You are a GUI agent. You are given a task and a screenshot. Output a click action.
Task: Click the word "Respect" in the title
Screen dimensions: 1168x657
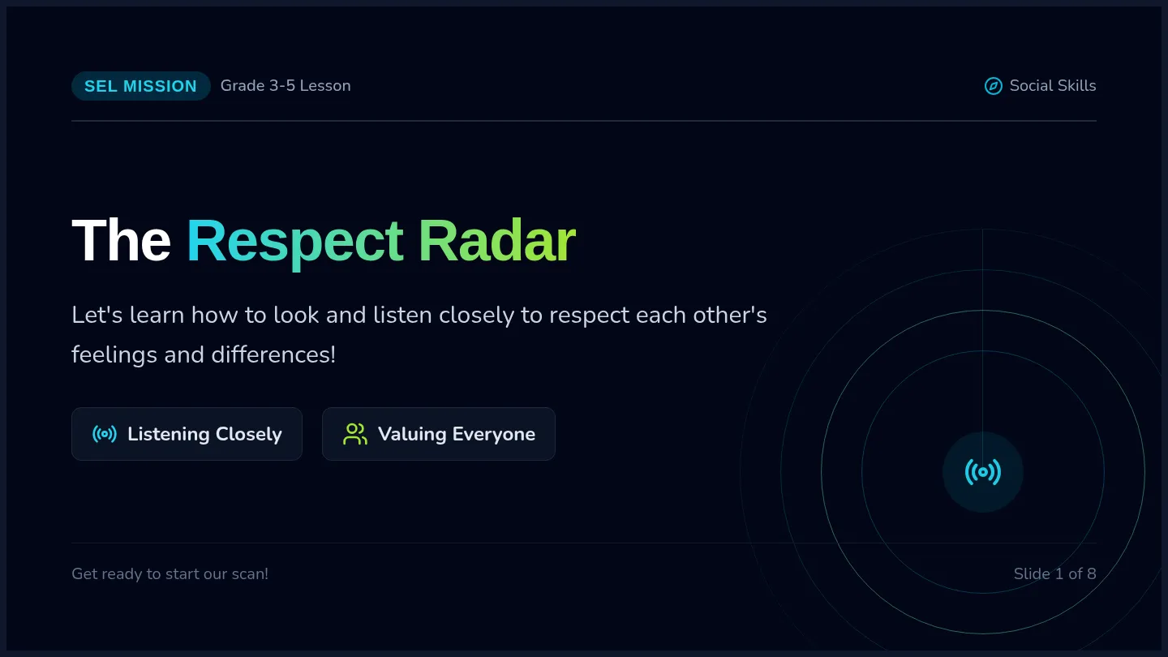pos(294,243)
